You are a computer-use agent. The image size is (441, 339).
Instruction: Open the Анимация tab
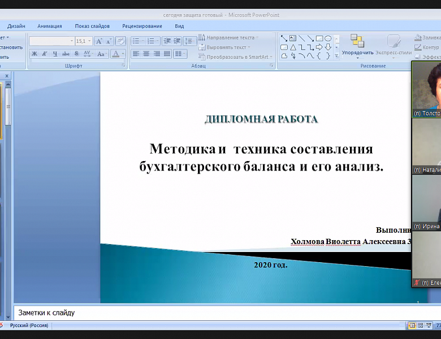(50, 26)
